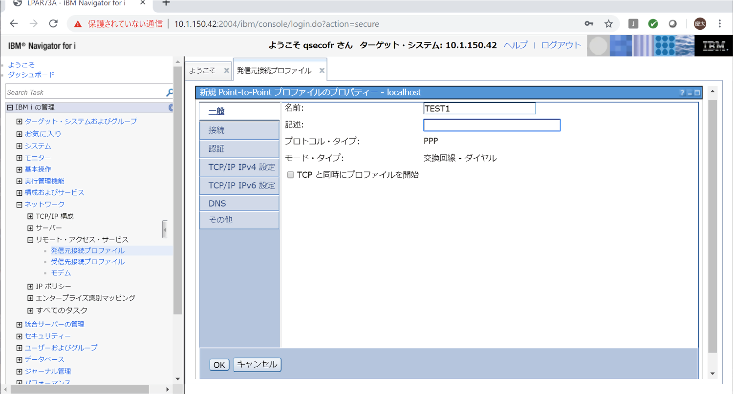Open the DNS tab

(x=239, y=204)
